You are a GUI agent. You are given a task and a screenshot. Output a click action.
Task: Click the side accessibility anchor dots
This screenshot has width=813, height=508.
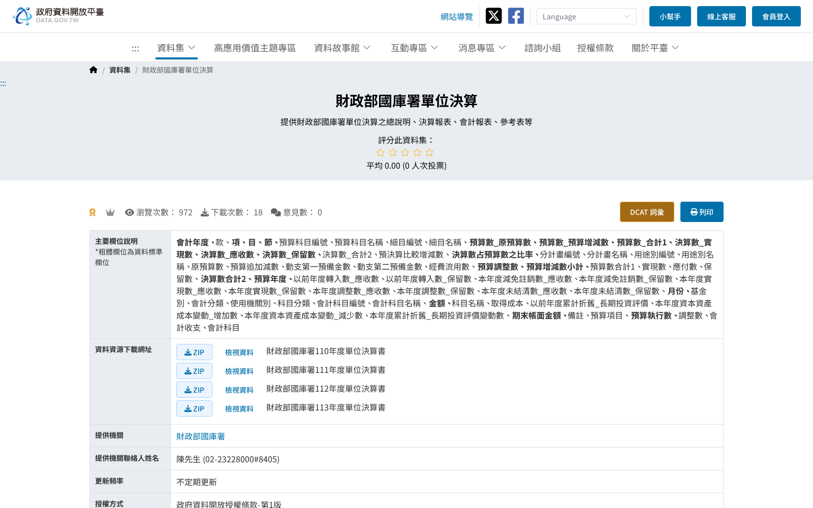[3, 83]
